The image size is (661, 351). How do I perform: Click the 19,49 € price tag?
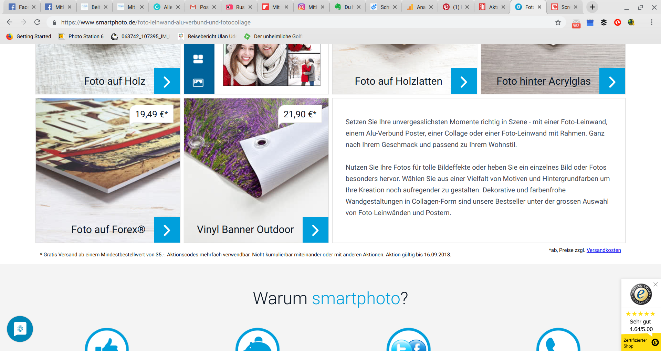pos(151,114)
